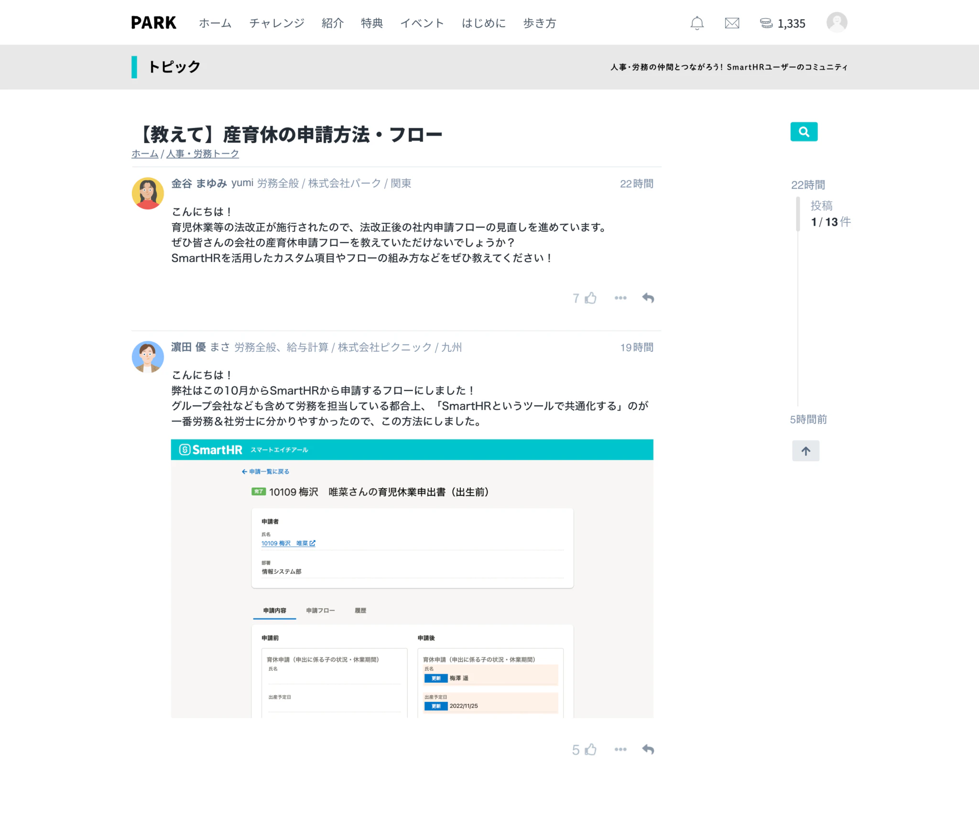Click the reply arrow icon on first post
979x818 pixels.
[x=648, y=297]
